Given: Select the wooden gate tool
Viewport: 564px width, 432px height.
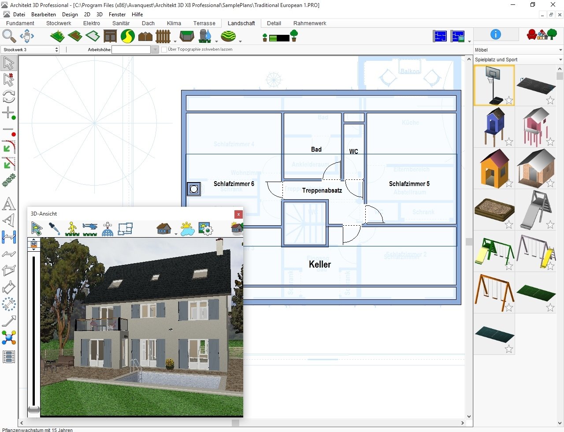Looking at the screenshot, I should (x=110, y=36).
